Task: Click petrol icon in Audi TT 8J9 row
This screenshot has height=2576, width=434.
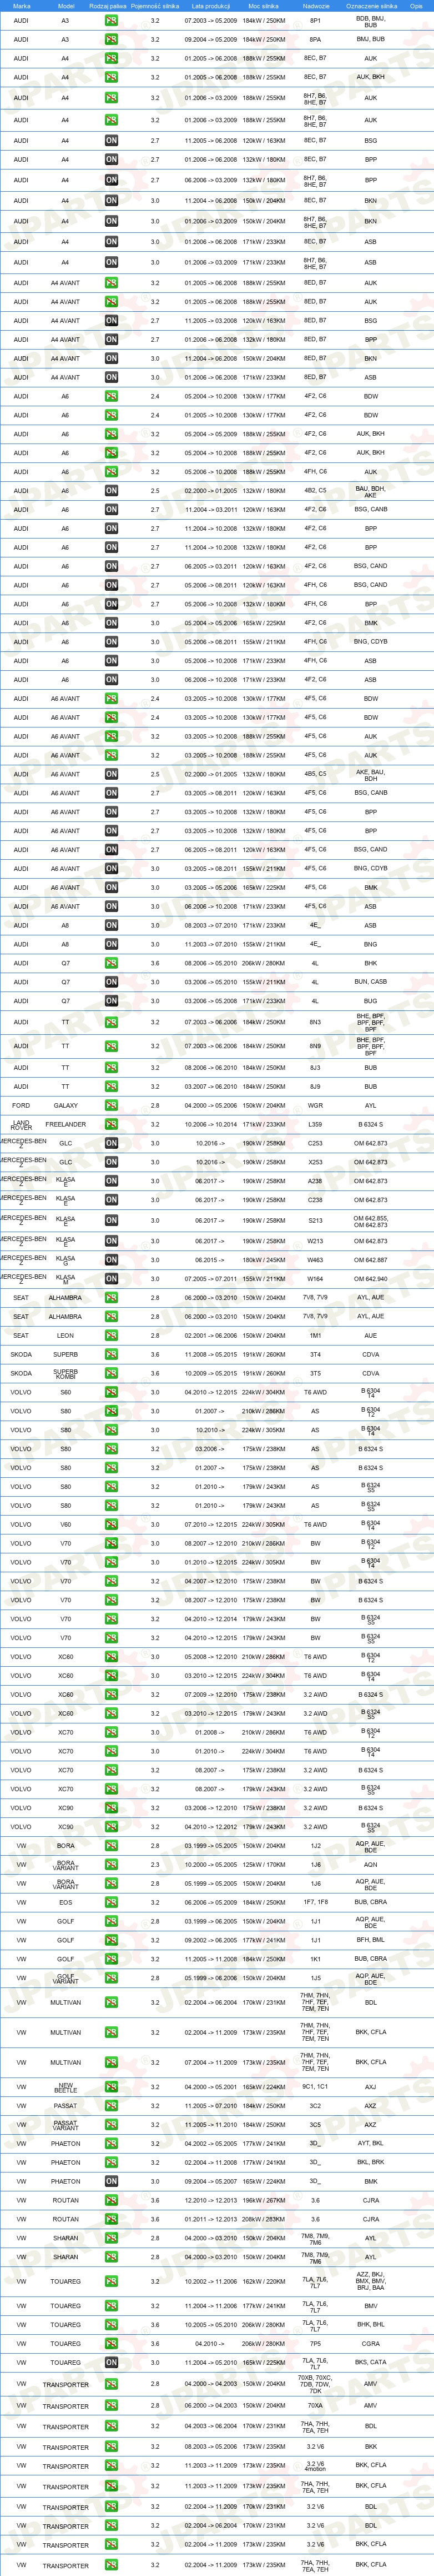Action: (111, 1087)
